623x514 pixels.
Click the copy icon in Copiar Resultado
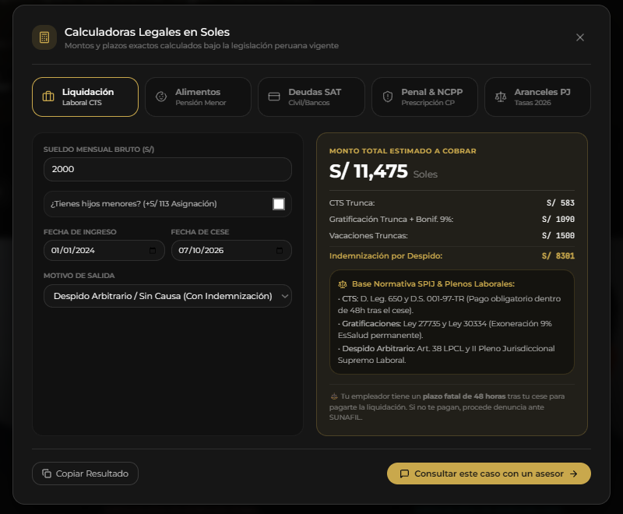(x=47, y=474)
